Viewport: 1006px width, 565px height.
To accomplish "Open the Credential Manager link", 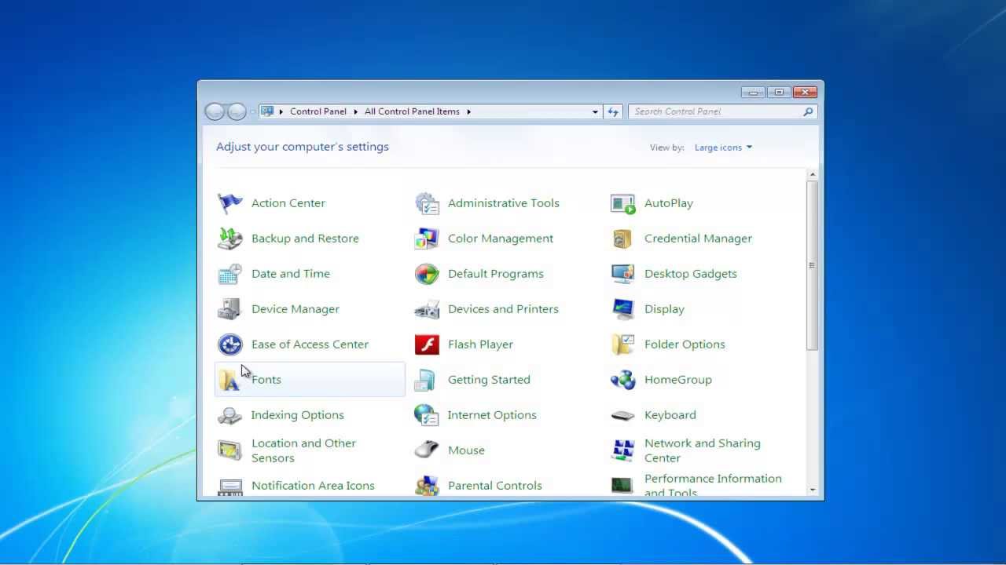I will click(x=698, y=239).
